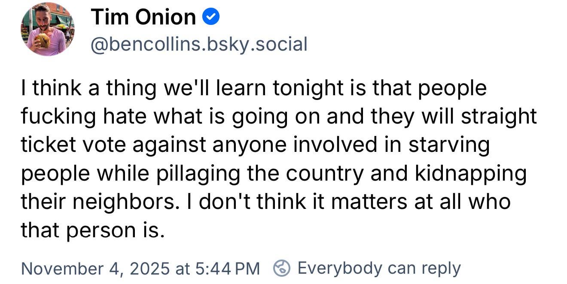Viewport: 567px width, 284px height.
Task: Click the 5:44 PM time text
Action: 228,269
